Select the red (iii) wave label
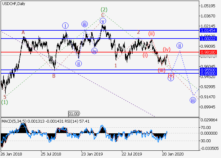221x158 pixels. pyautogui.click(x=162, y=70)
